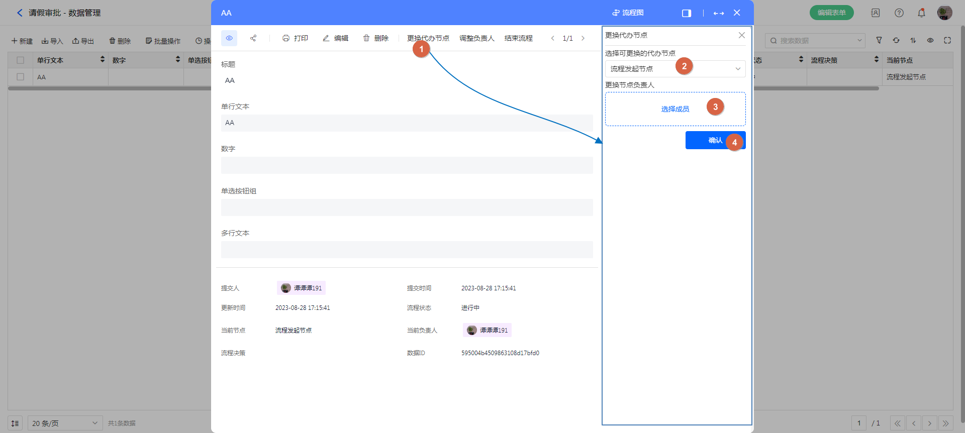Open the 20 条/页 page size dropdown
This screenshot has height=433, width=965.
pyautogui.click(x=65, y=423)
